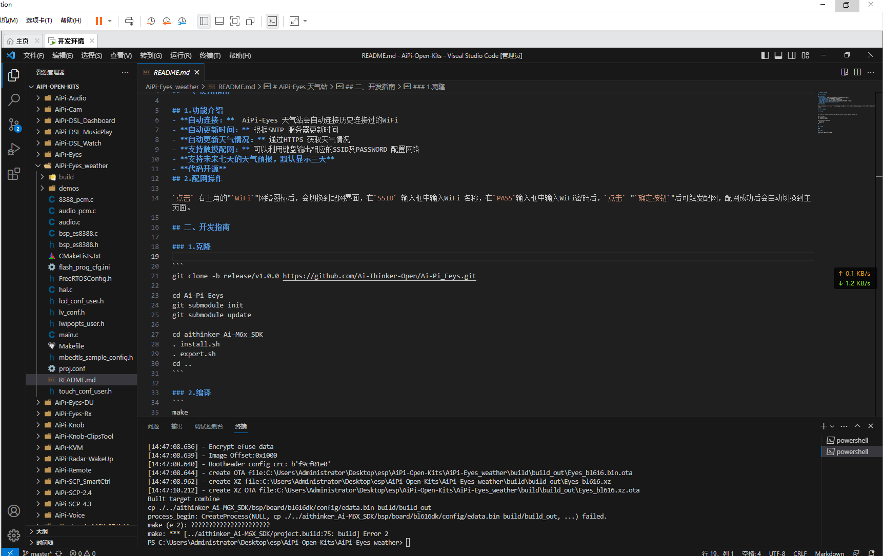The image size is (883, 556).
Task: Click VMware send Ctrl+Alt+Del icon
Action: (129, 21)
